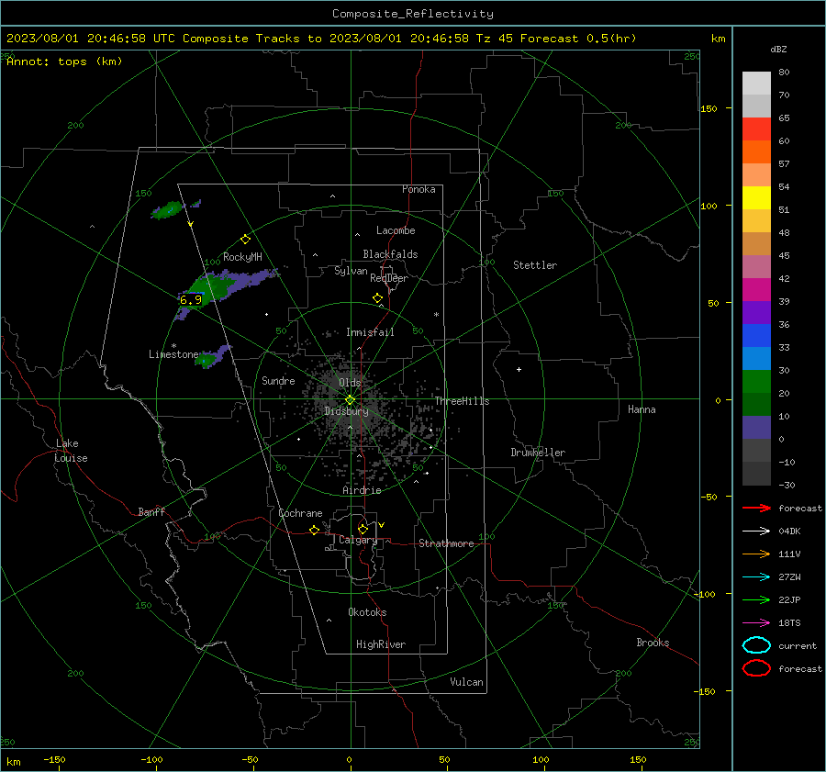Click the Ponoka label
This screenshot has height=772, width=826.
[419, 189]
